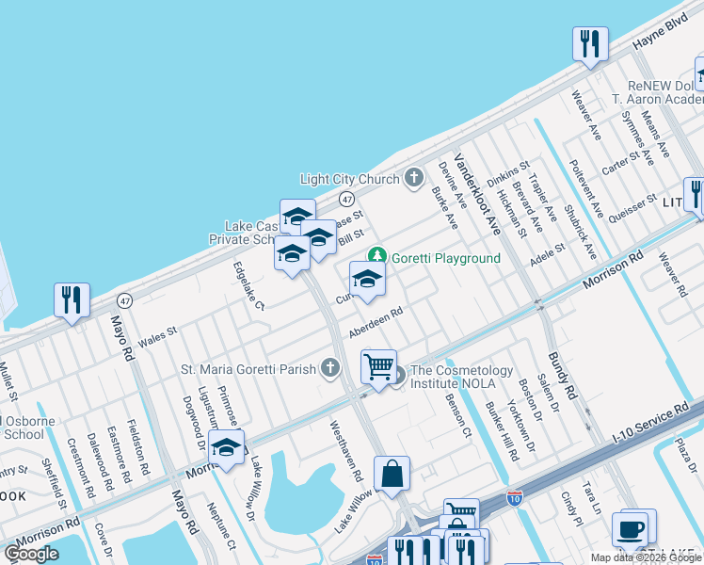Click the Poitevent Ave street label
The image size is (704, 565).
(586, 188)
